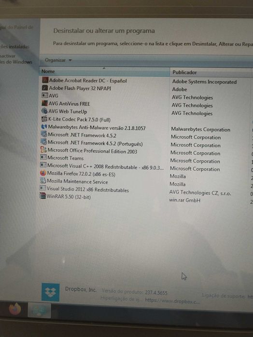Select Malwarebytes Anti-Malware versão 2.1.8.1057
Viewport: 253px width, 337px height.
pyautogui.click(x=97, y=128)
